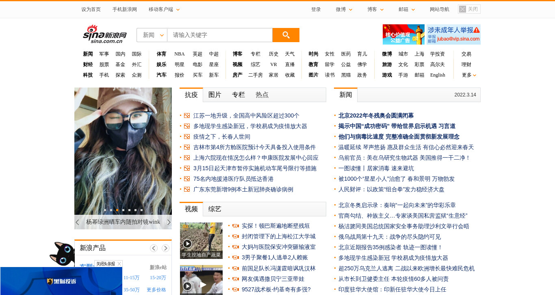Click the video icon beside 网友偶遇撒贝宁三亚带娃

coord(235,279)
